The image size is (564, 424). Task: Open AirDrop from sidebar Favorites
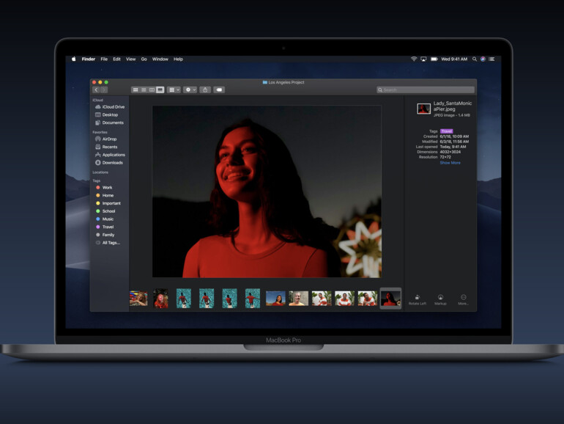(x=108, y=139)
